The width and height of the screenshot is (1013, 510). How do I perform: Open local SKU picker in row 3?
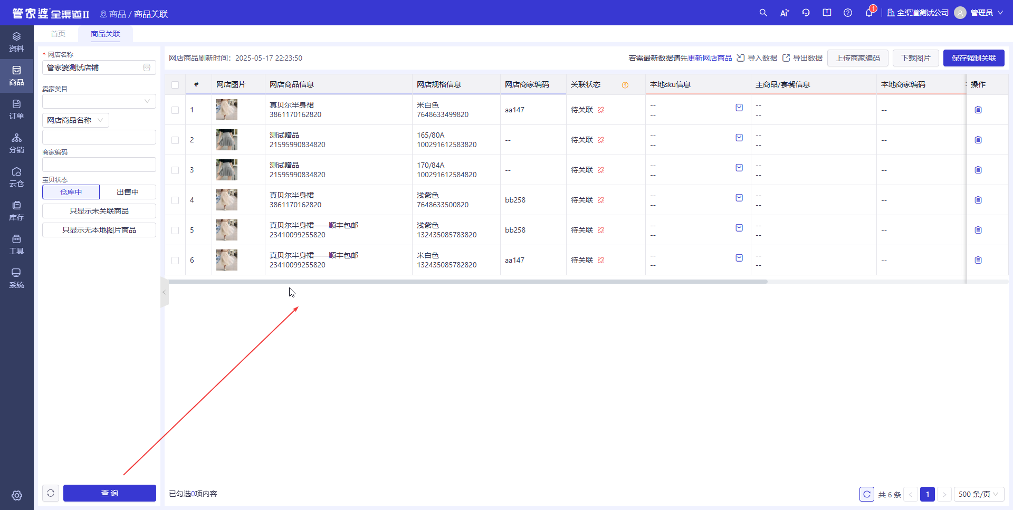739,168
